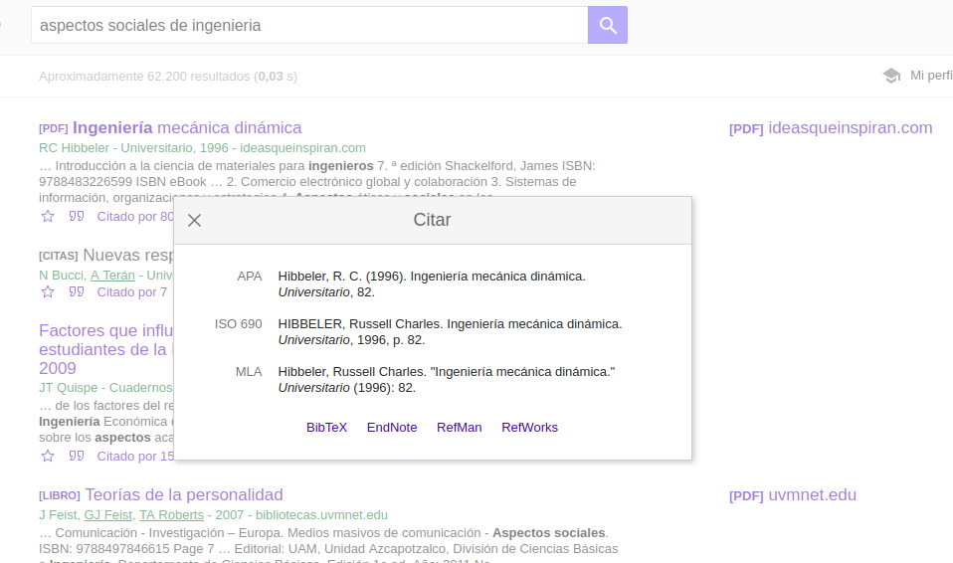
Task: Click in the search query field
Action: (x=309, y=25)
